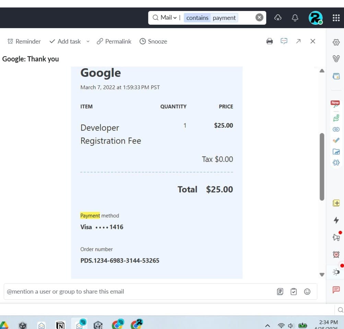
Task: Open Notion from the taskbar
Action: click(60, 325)
